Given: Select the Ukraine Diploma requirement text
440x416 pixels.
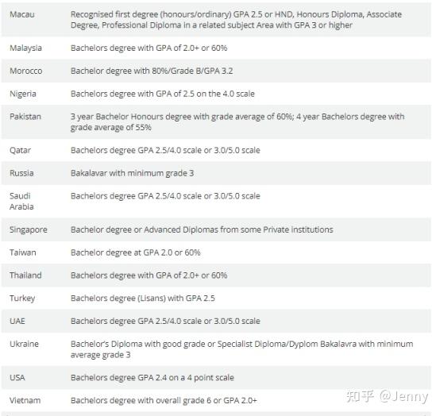Looking at the screenshot, I should [241, 349].
